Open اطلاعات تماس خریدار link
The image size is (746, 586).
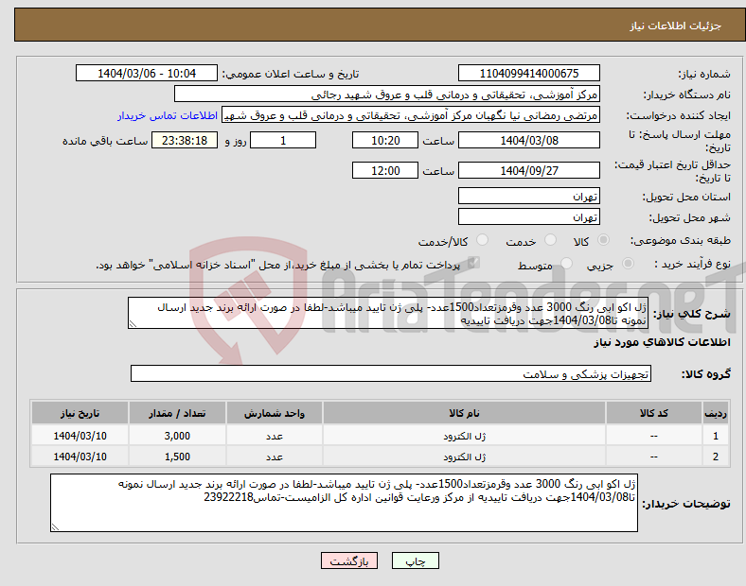tap(168, 115)
